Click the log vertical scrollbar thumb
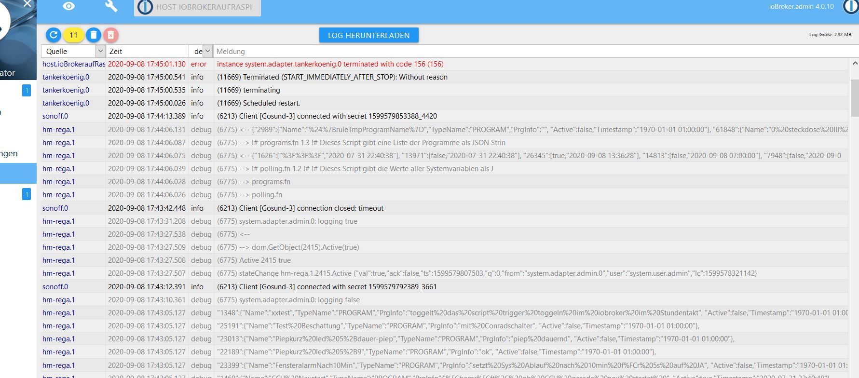 [855, 98]
